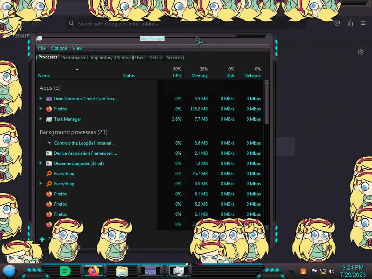This screenshot has height=279, width=372.
Task: Select the Background processes (23) header
Action: (73, 132)
